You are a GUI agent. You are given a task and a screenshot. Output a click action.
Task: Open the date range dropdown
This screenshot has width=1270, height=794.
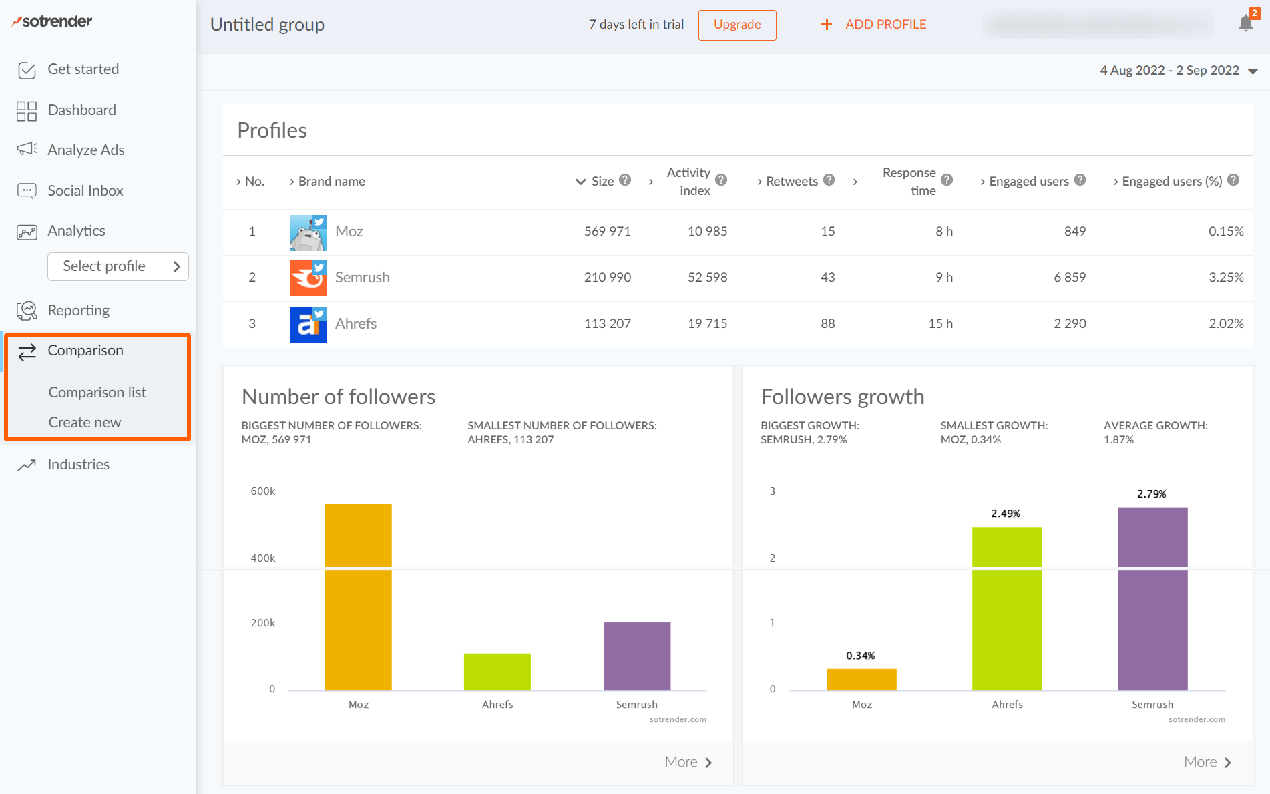tap(1179, 71)
